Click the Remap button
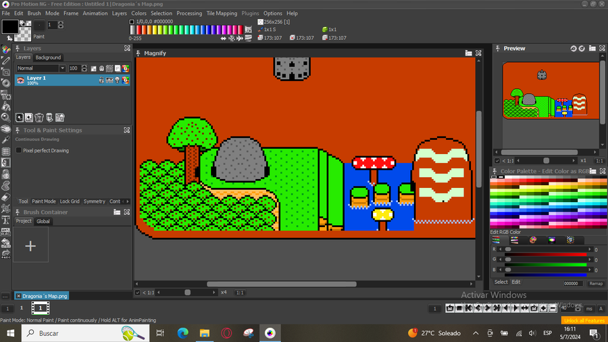The width and height of the screenshot is (608, 342). click(x=596, y=283)
